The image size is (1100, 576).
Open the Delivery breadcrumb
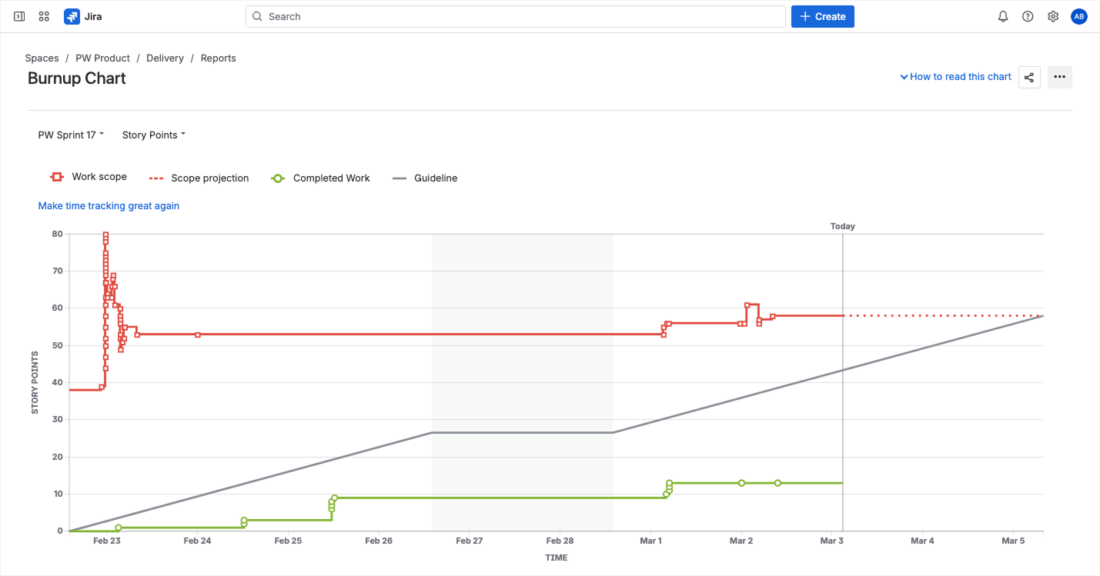tap(165, 58)
